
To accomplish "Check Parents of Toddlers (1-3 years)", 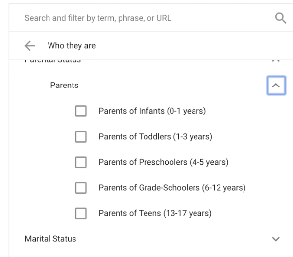I will click(81, 137).
